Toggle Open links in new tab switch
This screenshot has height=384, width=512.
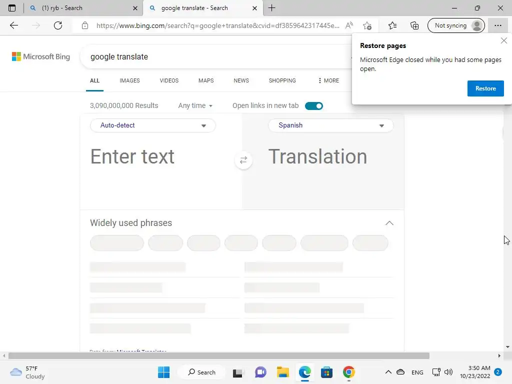(314, 106)
